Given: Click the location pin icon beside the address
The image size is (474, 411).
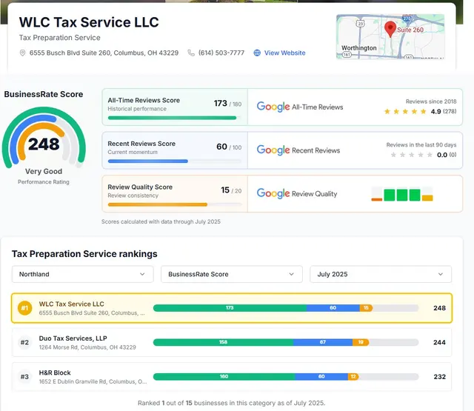Looking at the screenshot, I should pos(22,53).
